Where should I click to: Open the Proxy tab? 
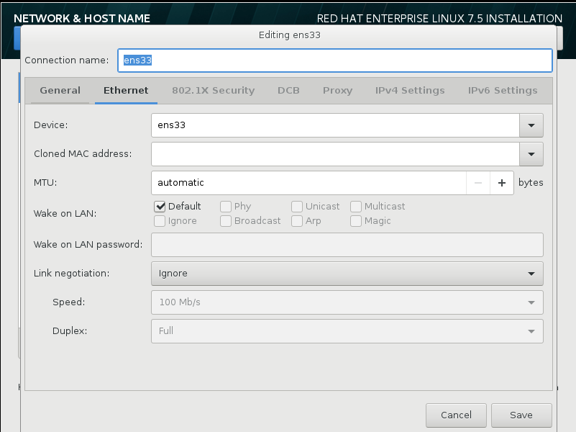[337, 91]
